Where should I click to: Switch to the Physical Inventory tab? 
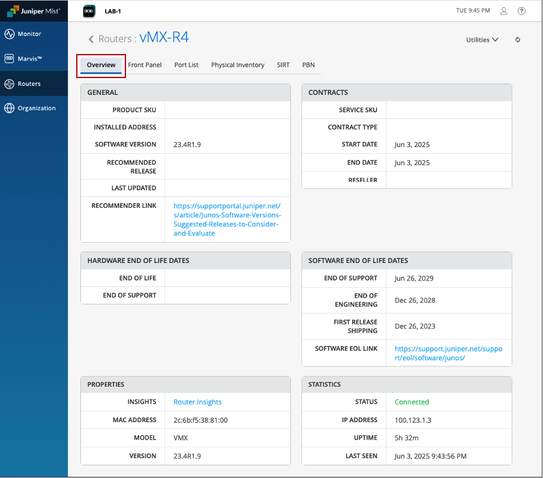[238, 65]
